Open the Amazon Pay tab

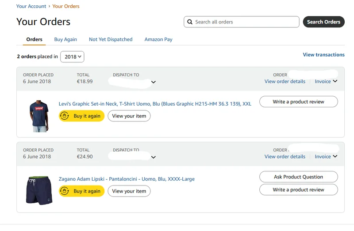(158, 39)
